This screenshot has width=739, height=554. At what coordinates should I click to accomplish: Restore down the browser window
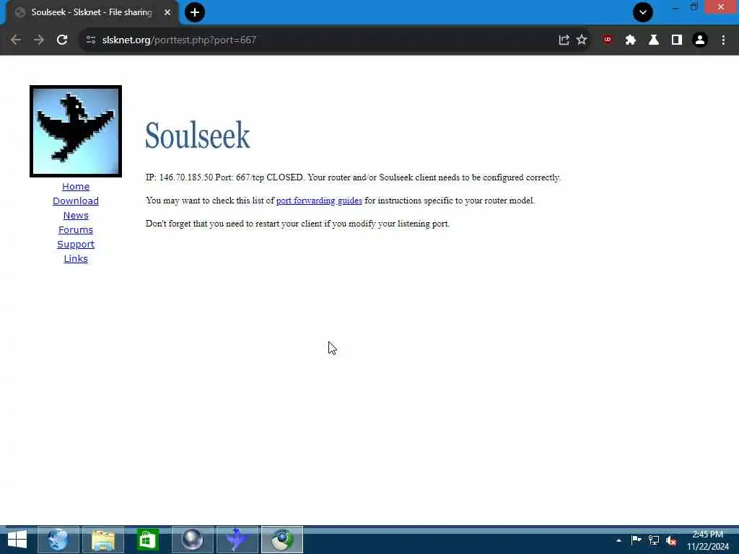point(694,7)
